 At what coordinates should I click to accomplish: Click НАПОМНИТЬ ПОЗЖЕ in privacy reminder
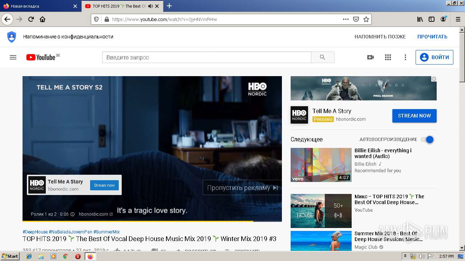[x=380, y=37]
